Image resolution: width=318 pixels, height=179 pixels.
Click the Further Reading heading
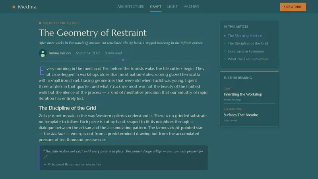pos(238,78)
